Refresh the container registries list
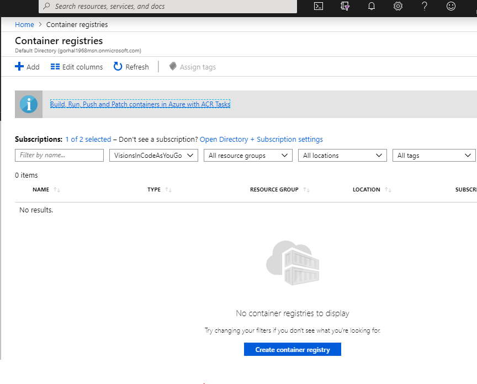Image resolution: width=477 pixels, height=384 pixels. (131, 67)
